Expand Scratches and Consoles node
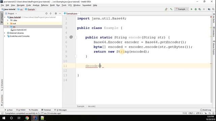The height and width of the screenshot is (121, 216). click(4, 36)
